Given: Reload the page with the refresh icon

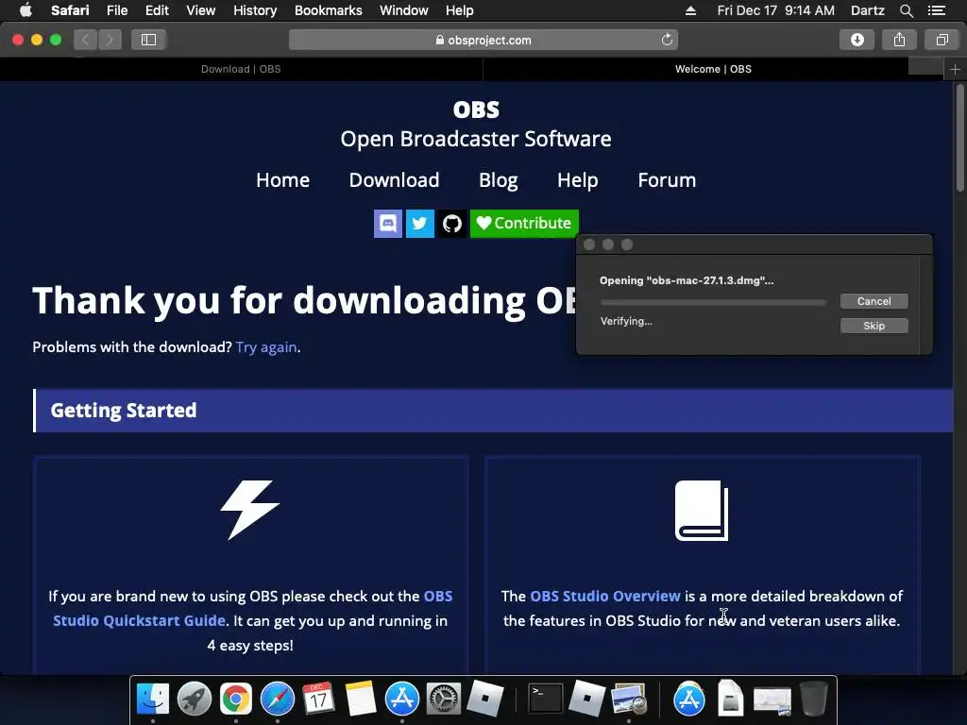Looking at the screenshot, I should pyautogui.click(x=667, y=40).
